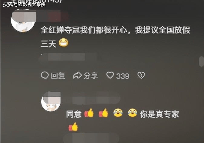This screenshot has width=204, height=143.
Task: Click the scrollbar handle on right edge
Action: (201, 62)
